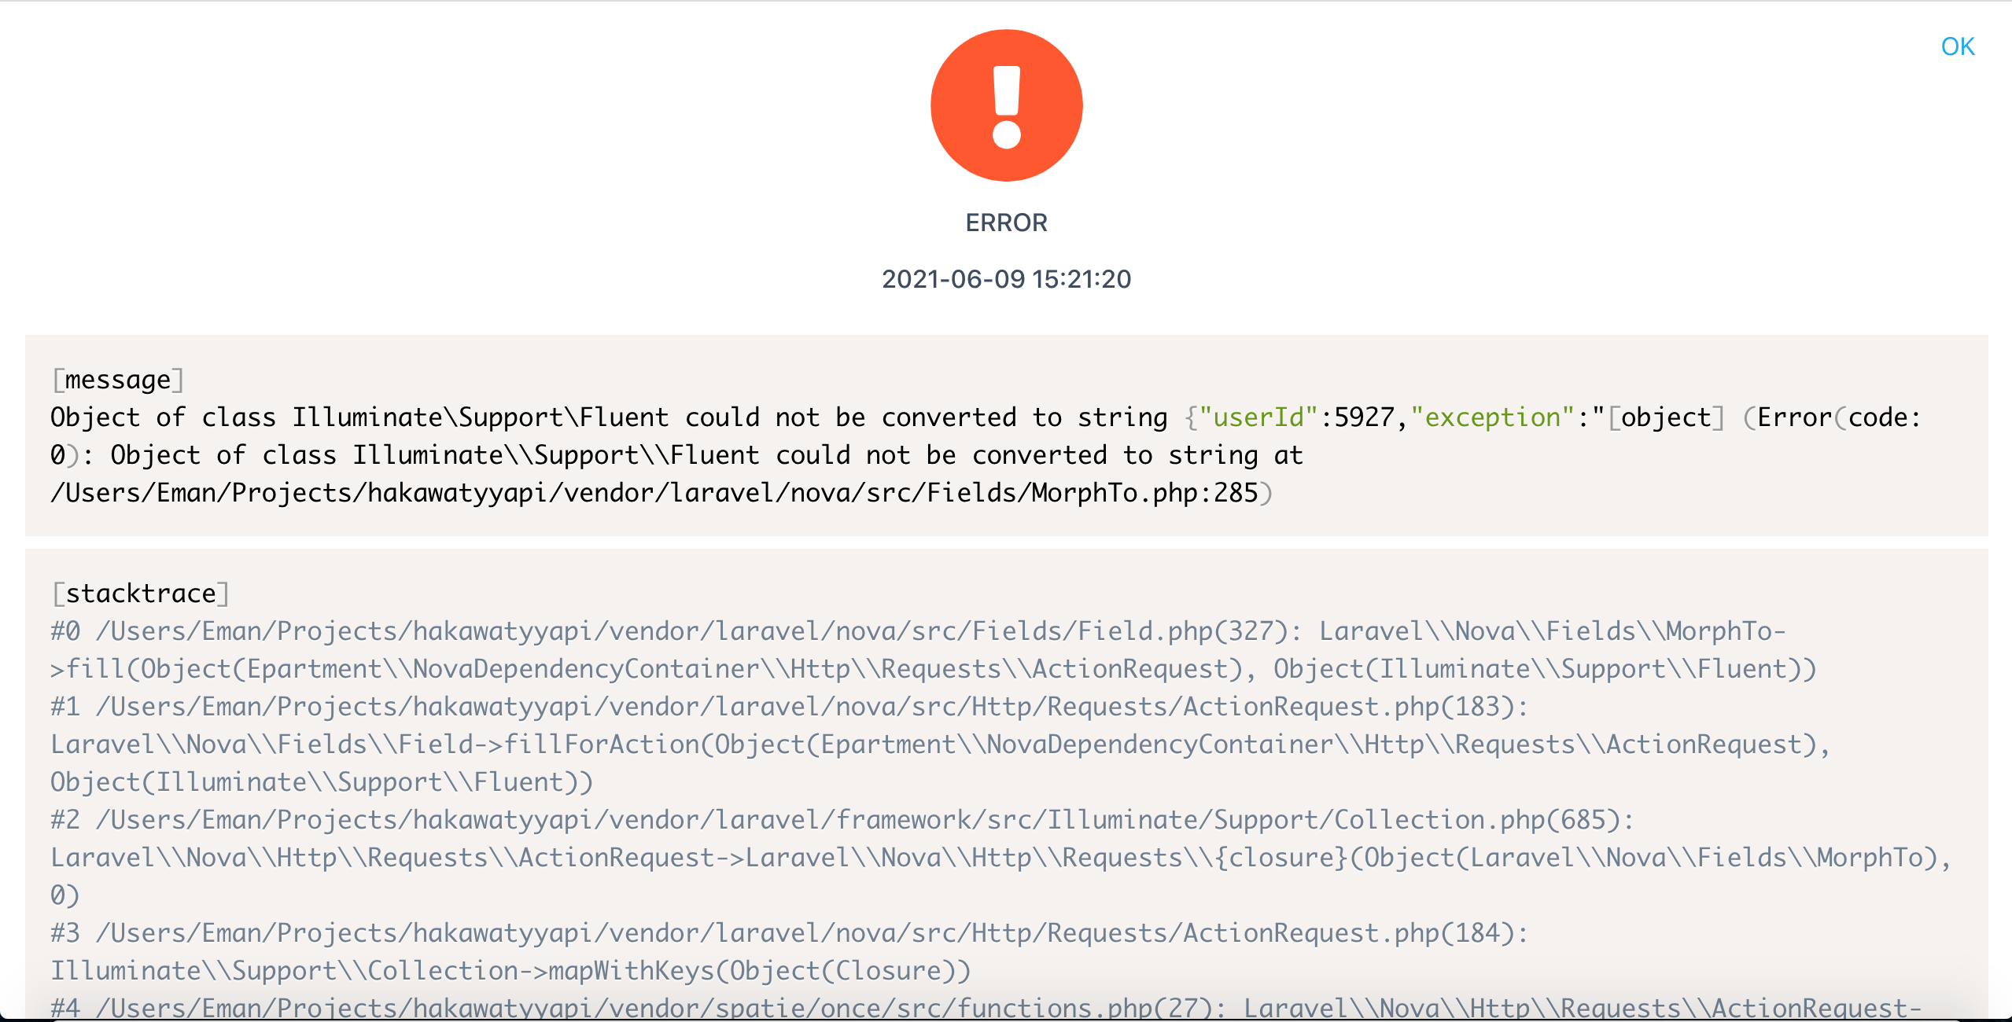Image resolution: width=2012 pixels, height=1022 pixels.
Task: Select the ERROR label under the icon
Action: pos(1006,222)
